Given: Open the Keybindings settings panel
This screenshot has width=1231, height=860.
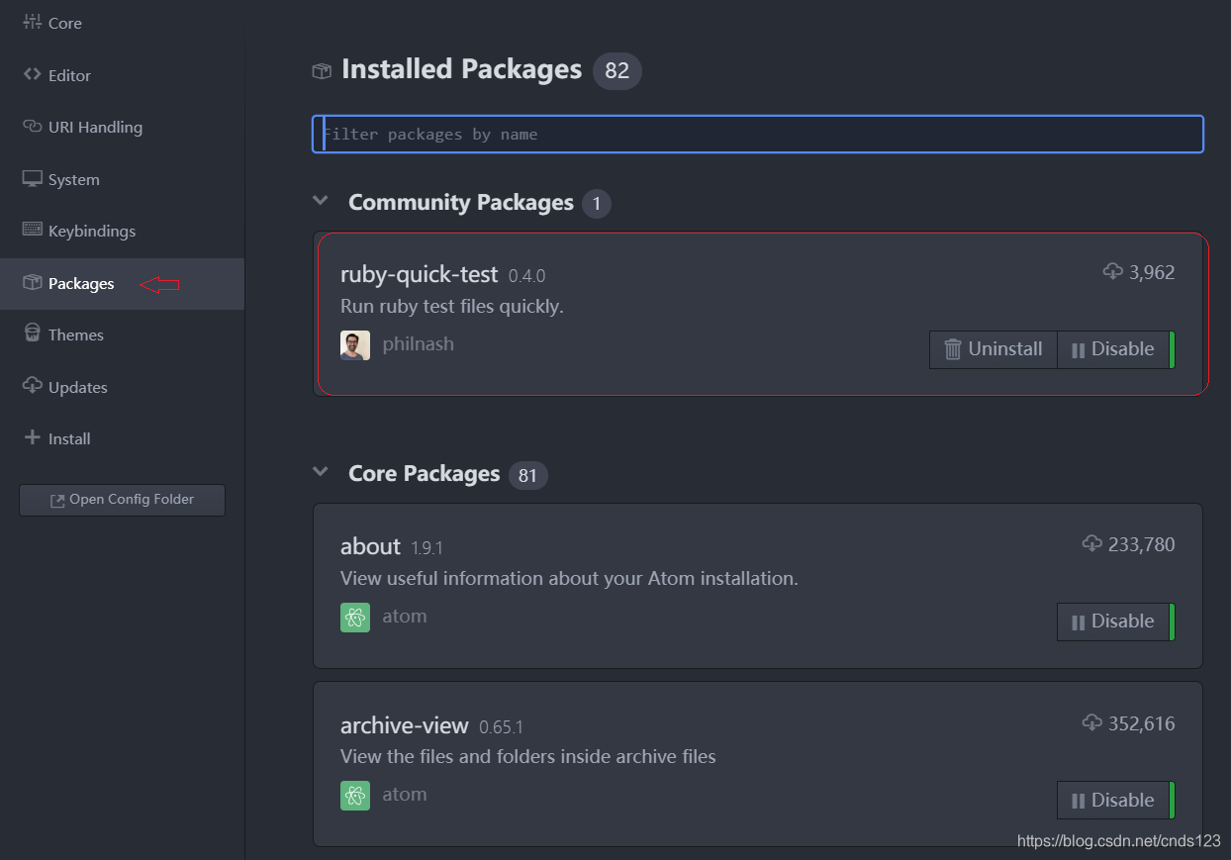Looking at the screenshot, I should point(91,232).
